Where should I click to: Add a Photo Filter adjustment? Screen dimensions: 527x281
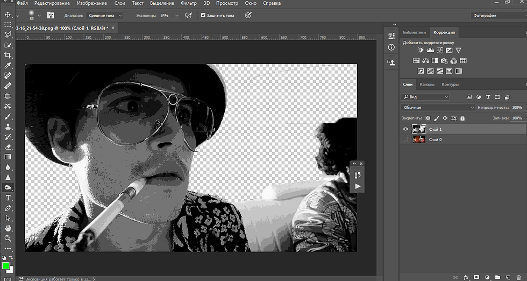click(444, 61)
